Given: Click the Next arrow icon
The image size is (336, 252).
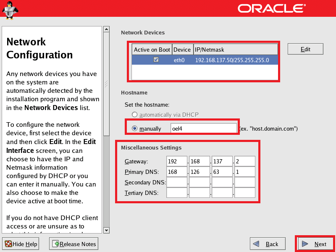Looking at the screenshot, I should (305, 244).
